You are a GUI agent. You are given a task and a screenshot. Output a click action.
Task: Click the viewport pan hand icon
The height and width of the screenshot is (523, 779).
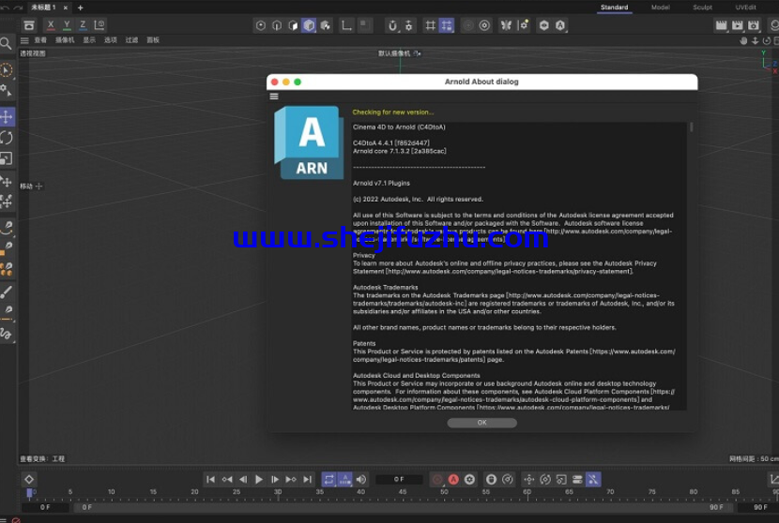743,40
